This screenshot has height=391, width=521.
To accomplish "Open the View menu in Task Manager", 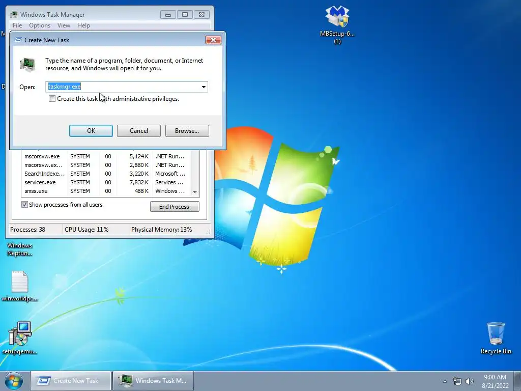I will (64, 25).
